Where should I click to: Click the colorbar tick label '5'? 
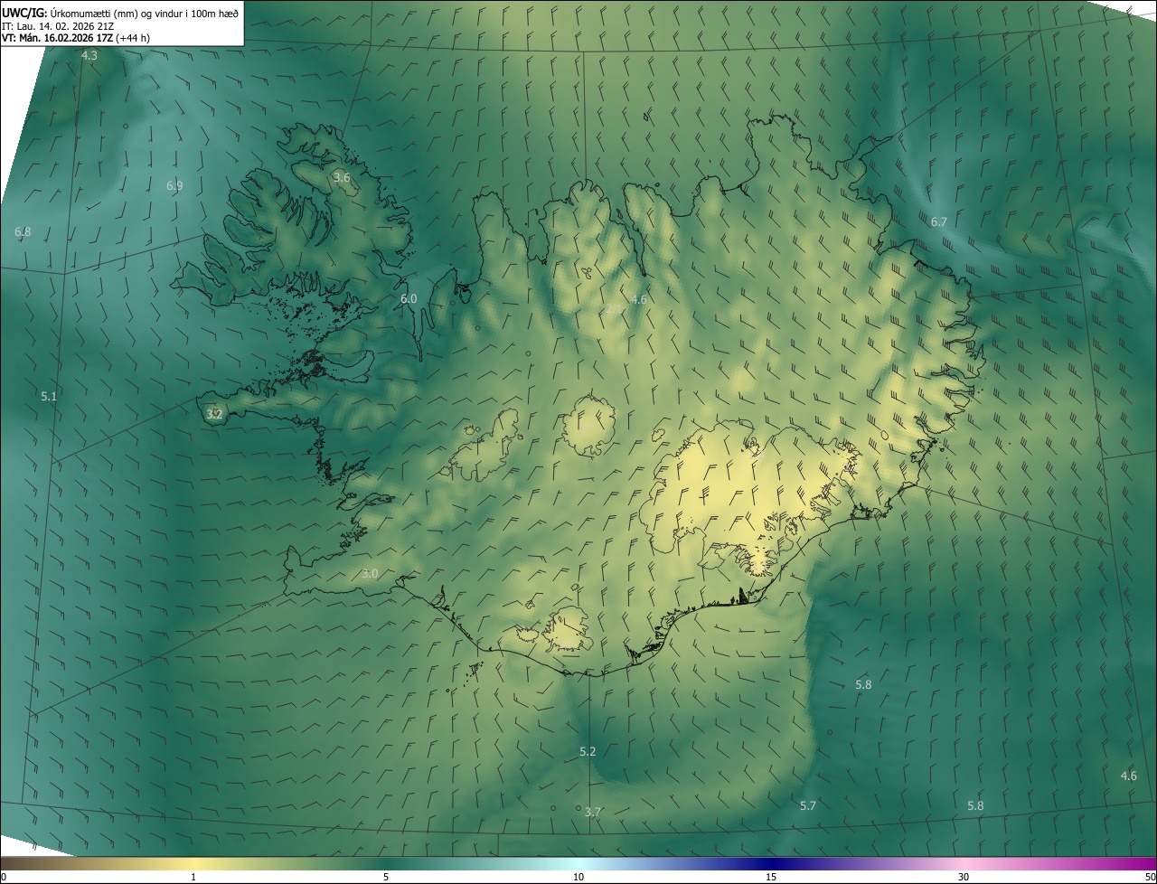[x=386, y=877]
